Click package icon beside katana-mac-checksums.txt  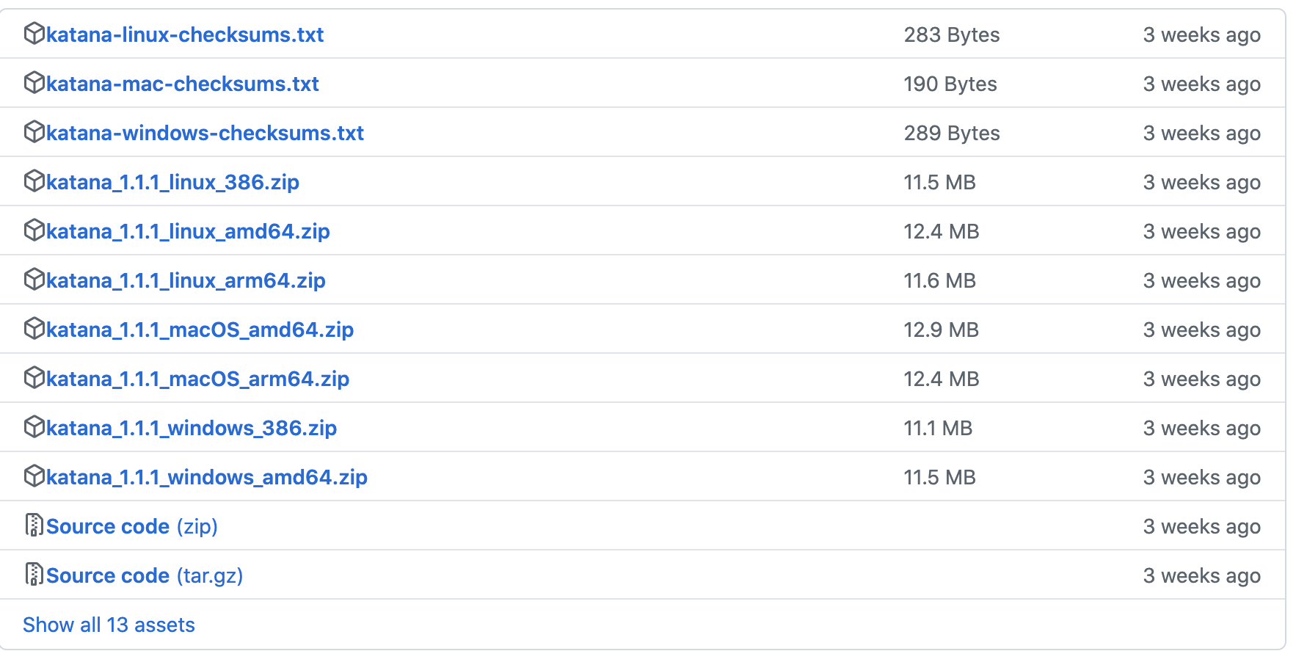34,83
